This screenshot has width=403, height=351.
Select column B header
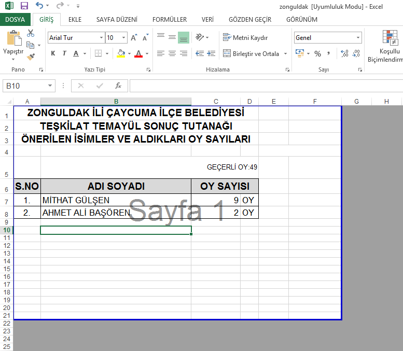tap(116, 102)
